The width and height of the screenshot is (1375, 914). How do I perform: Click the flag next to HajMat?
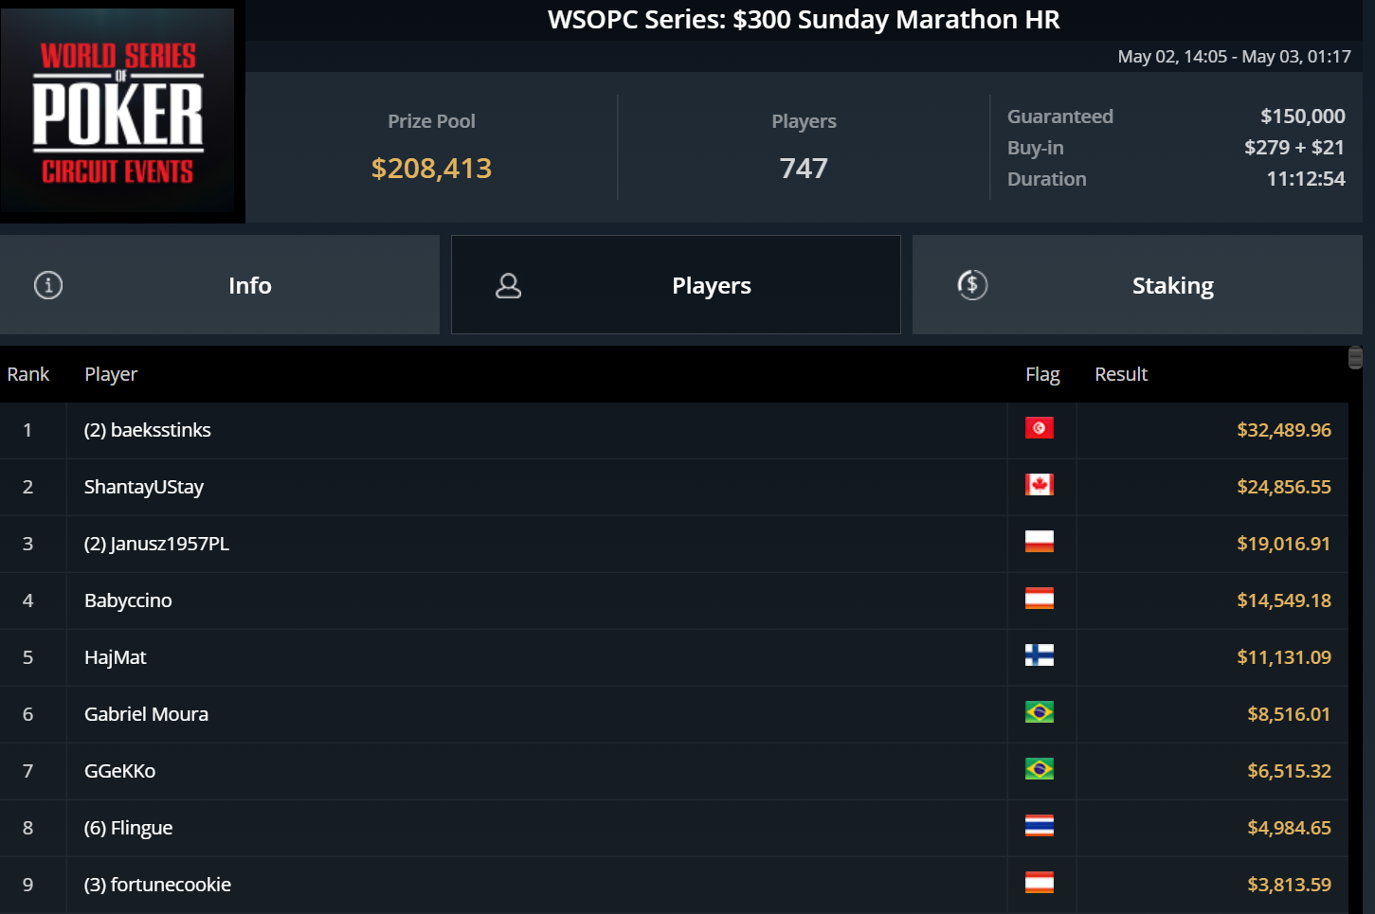tap(1039, 656)
